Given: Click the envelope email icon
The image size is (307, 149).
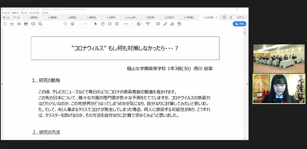Looking at the screenshot, I should [x=33, y=24].
